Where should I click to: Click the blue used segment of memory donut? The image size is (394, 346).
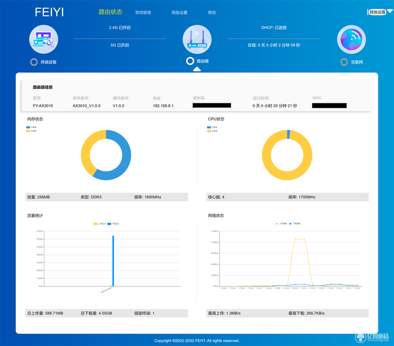pyautogui.click(x=126, y=161)
